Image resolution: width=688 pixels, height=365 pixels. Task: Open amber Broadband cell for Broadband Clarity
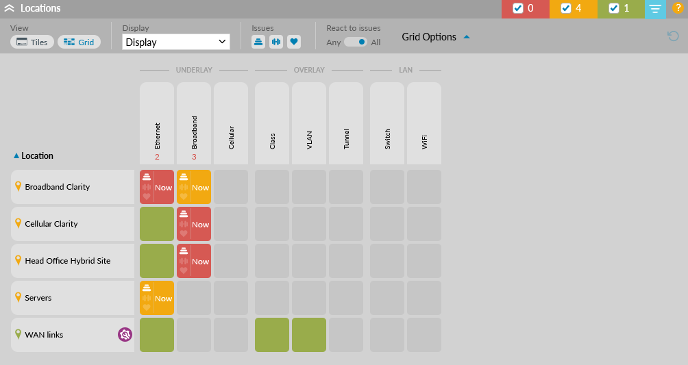point(194,187)
